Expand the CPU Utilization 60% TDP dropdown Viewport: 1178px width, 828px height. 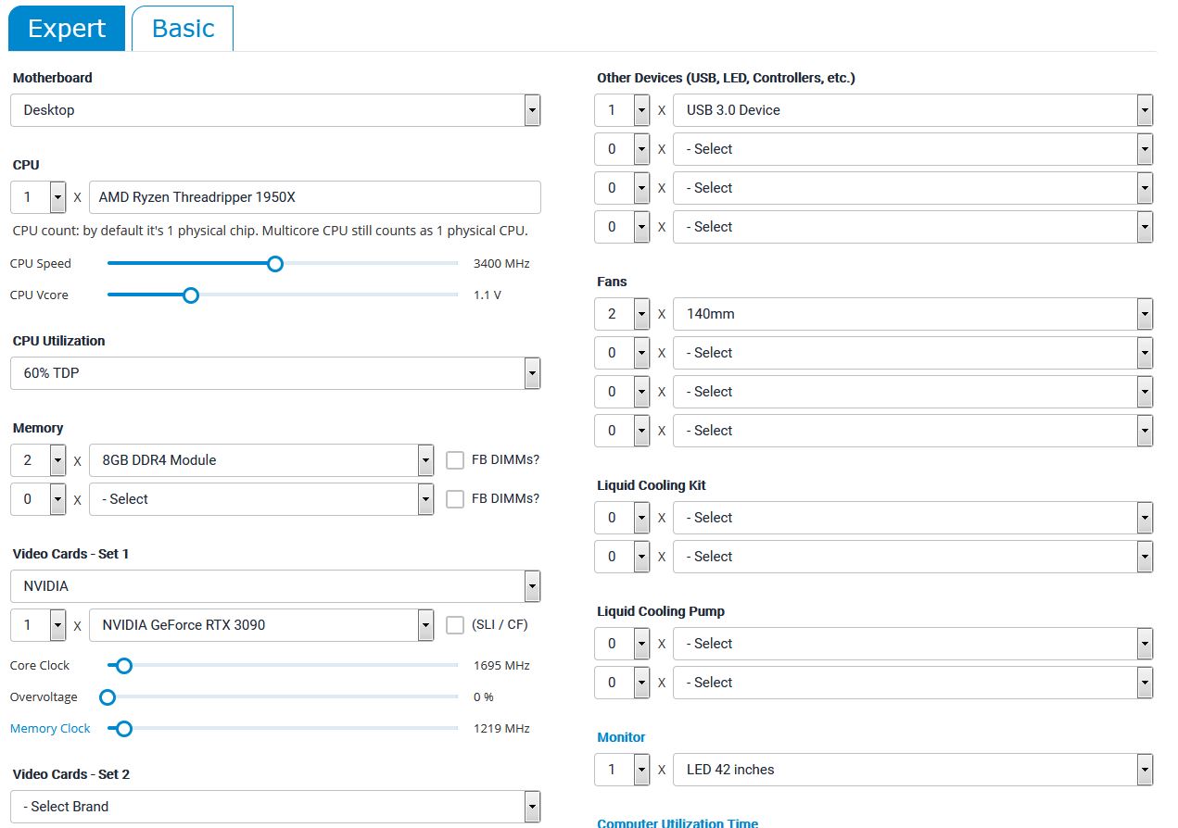275,373
